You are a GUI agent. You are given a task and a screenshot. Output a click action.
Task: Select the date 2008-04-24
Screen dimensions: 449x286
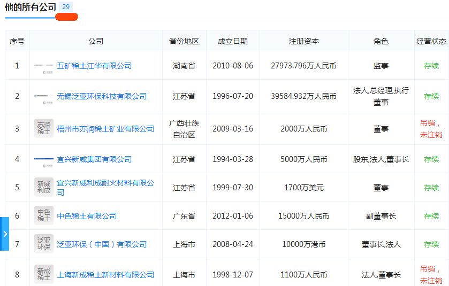[x=233, y=244]
